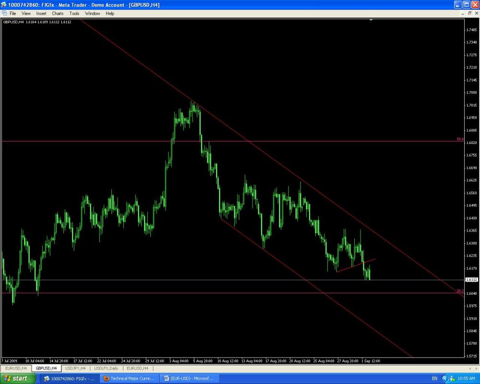Open the Help menu
The image size is (480, 384).
coord(110,13)
